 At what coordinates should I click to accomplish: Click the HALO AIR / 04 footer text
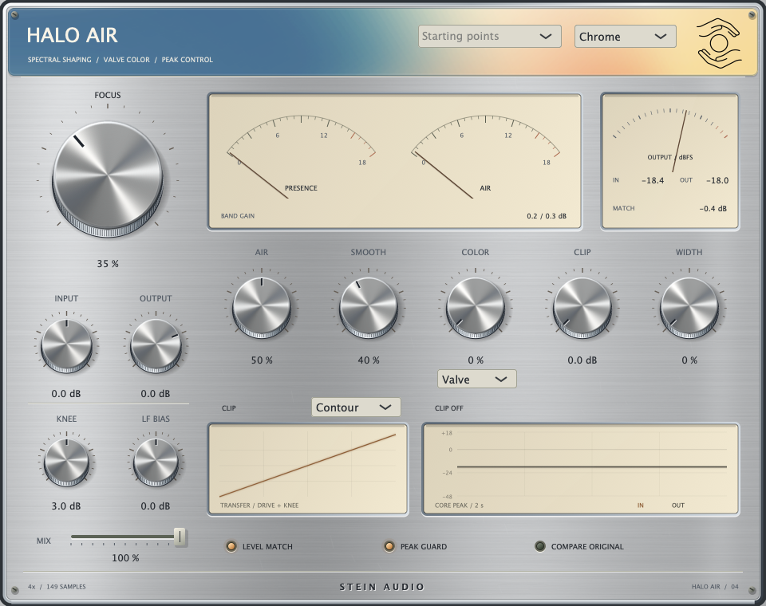[x=715, y=587]
